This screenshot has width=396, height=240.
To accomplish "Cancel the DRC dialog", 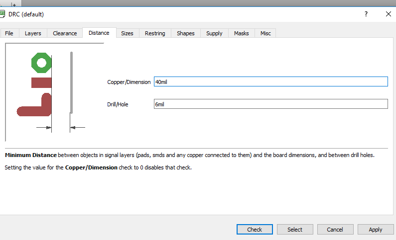I will pos(335,229).
